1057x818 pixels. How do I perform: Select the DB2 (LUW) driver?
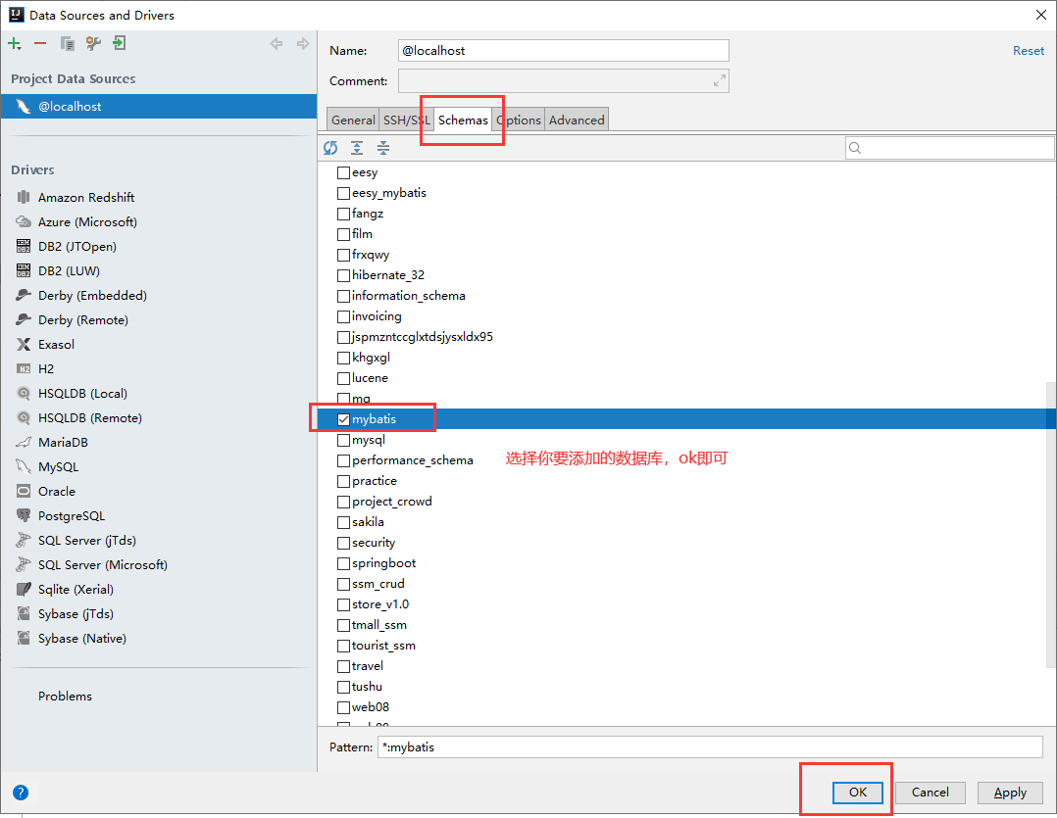click(69, 270)
